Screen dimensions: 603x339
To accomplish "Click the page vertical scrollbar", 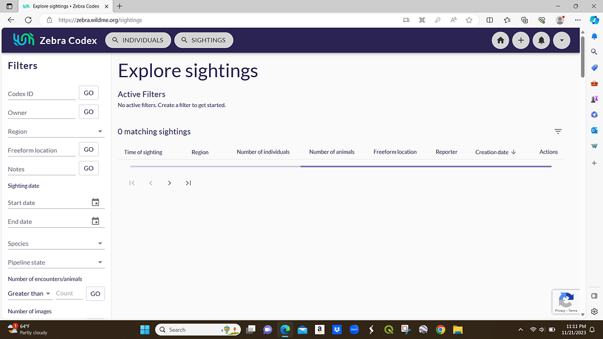I will [582, 56].
